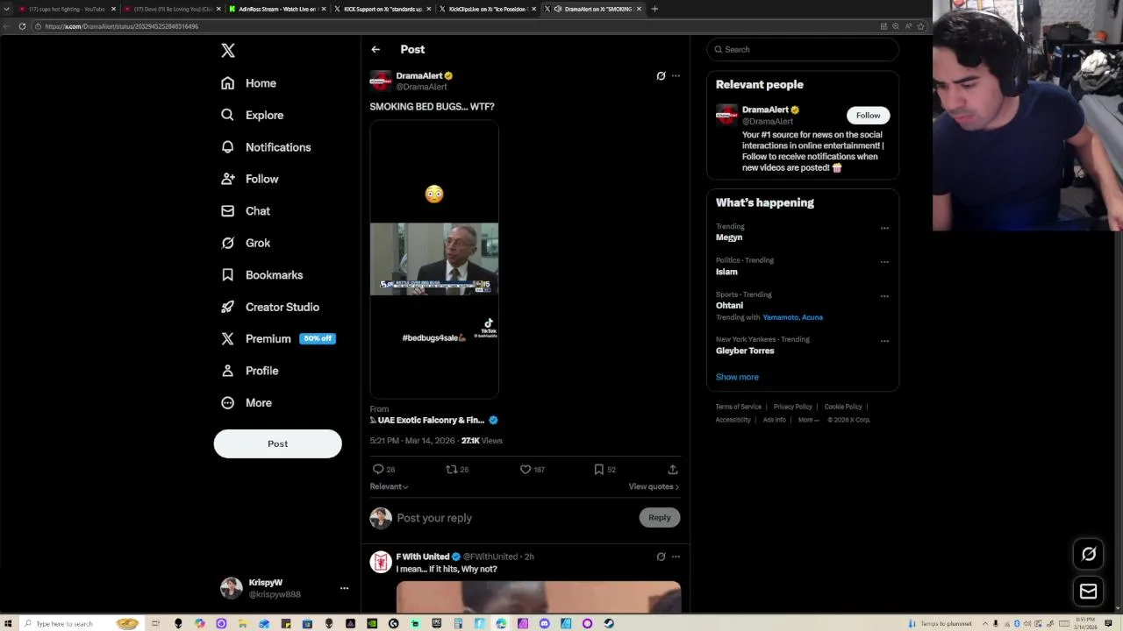Click the X logo in the sidebar
Image resolution: width=1123 pixels, height=631 pixels.
click(x=228, y=51)
